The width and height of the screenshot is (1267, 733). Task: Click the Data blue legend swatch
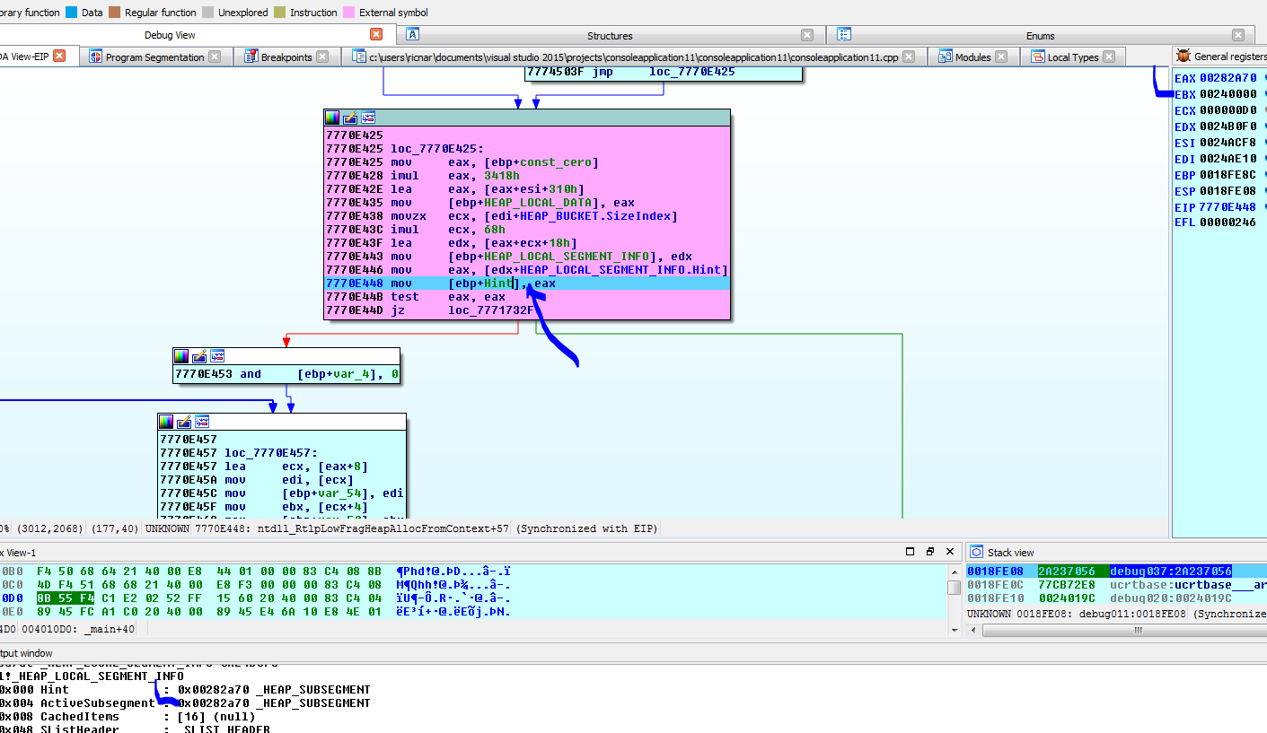[x=72, y=13]
